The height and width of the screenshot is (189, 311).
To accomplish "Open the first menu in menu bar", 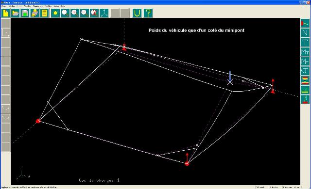I will [x=4, y=6].
